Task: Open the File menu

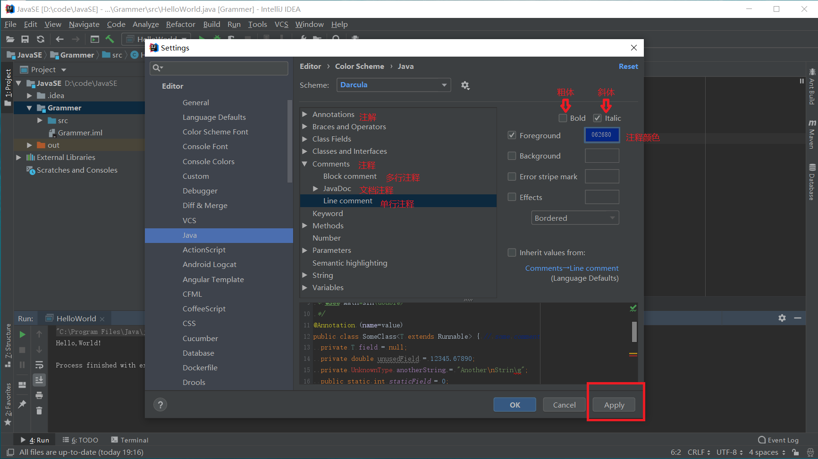Action: pos(10,25)
